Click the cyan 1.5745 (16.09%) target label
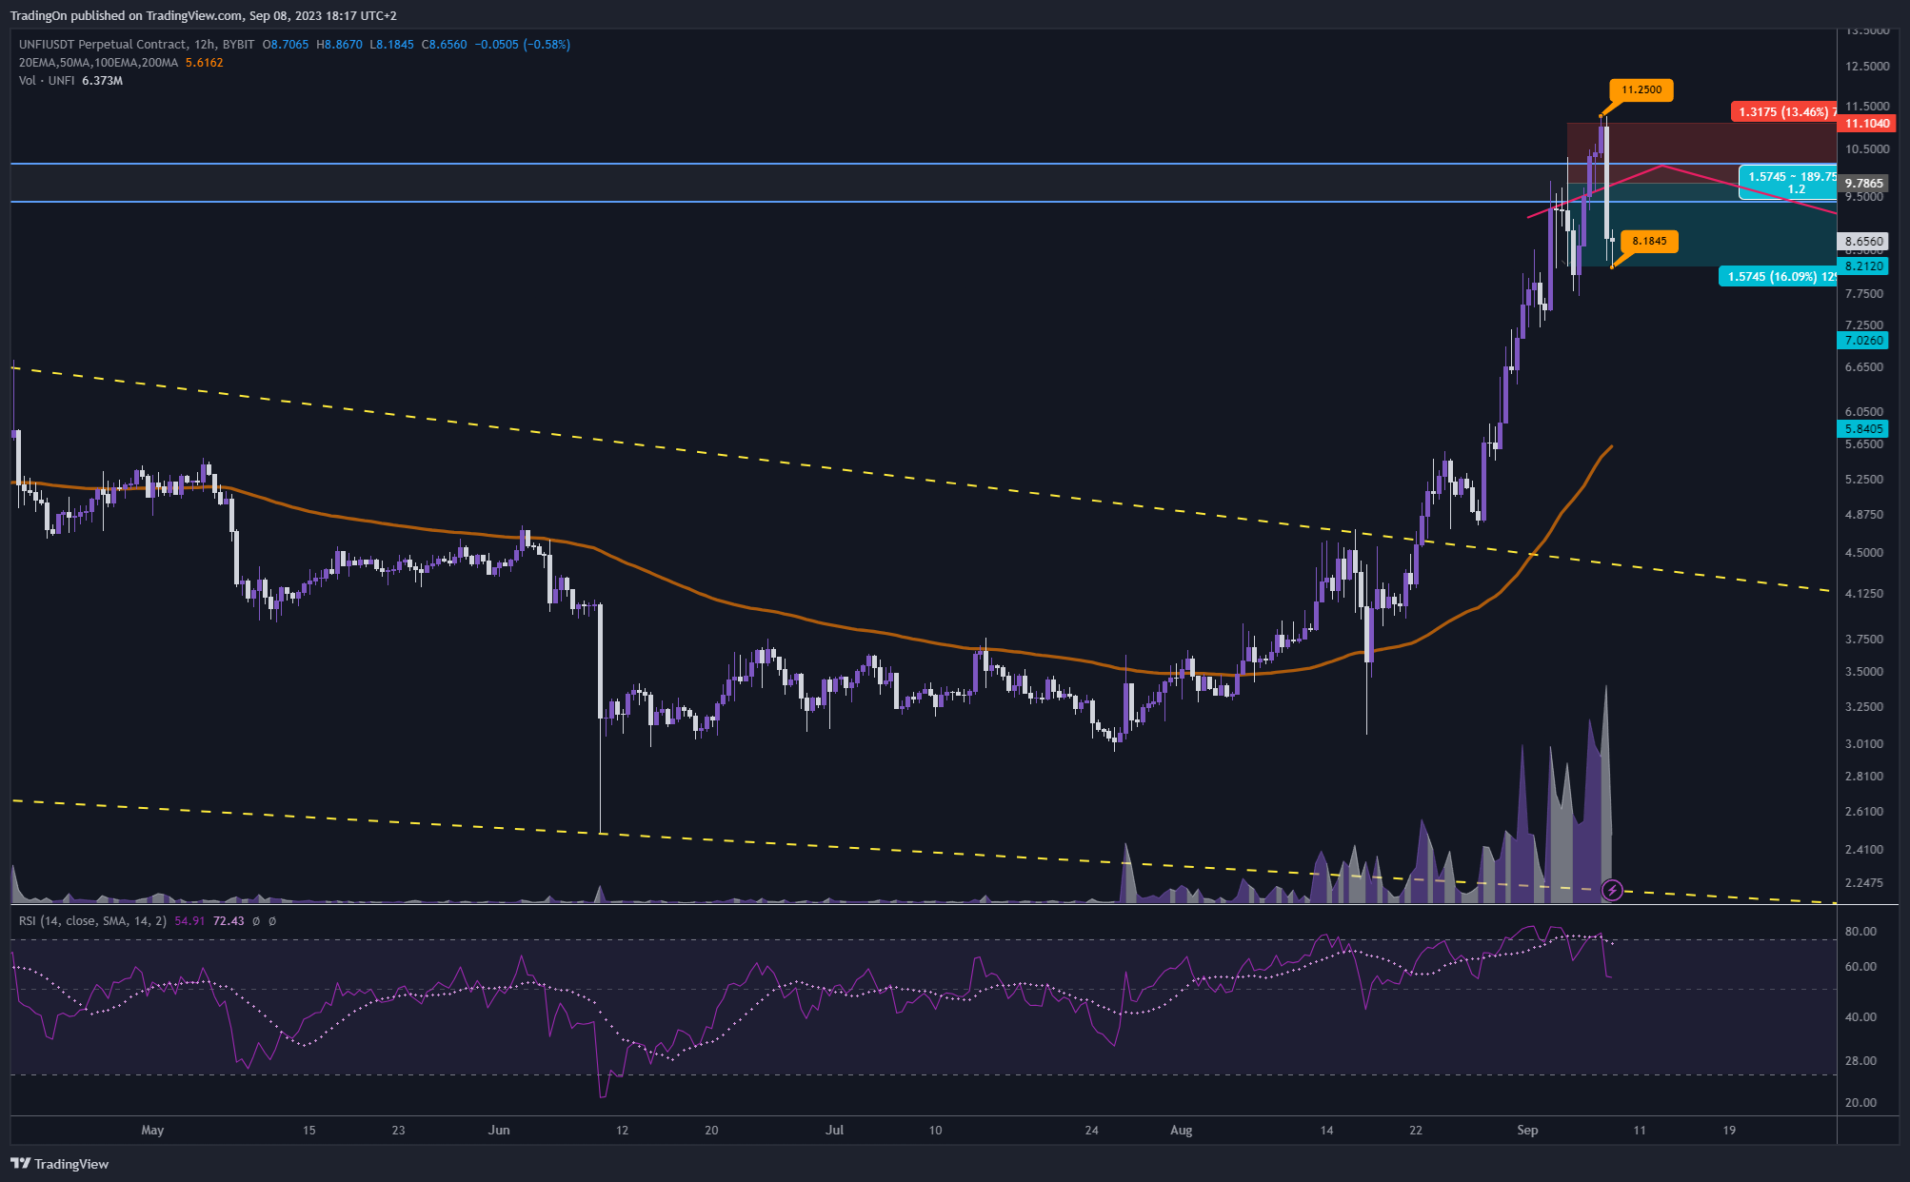 pyautogui.click(x=1778, y=276)
